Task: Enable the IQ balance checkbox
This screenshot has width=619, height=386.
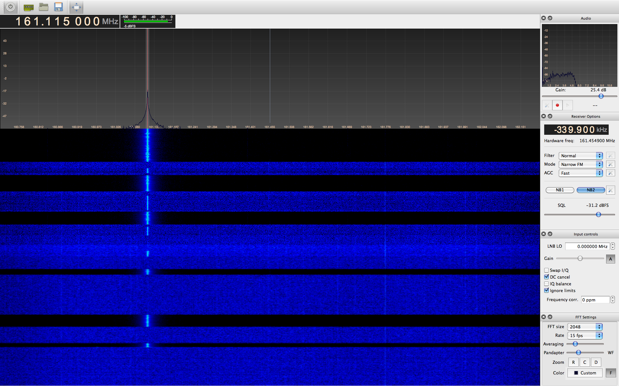Action: [546, 284]
